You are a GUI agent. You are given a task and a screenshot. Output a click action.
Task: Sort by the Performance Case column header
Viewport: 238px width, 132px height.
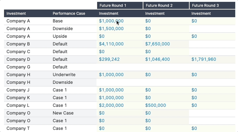[x=69, y=14]
